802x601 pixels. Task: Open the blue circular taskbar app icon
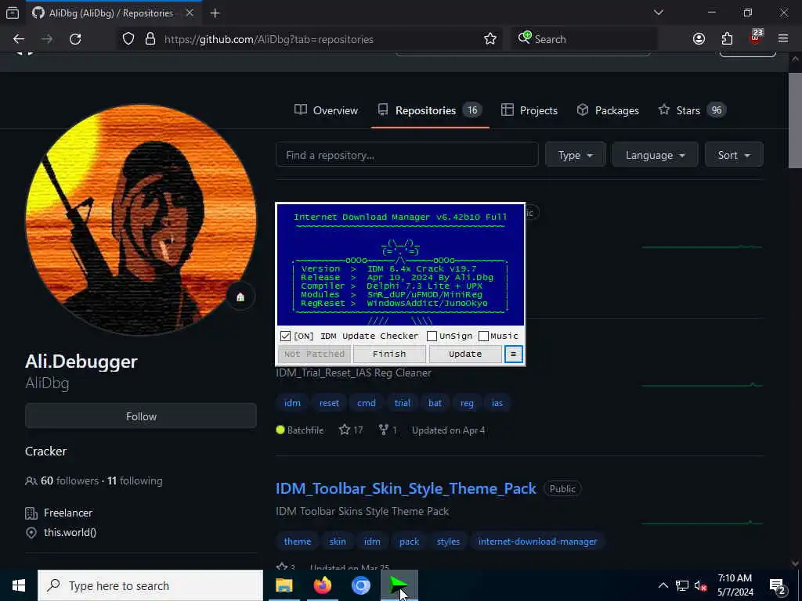point(360,585)
